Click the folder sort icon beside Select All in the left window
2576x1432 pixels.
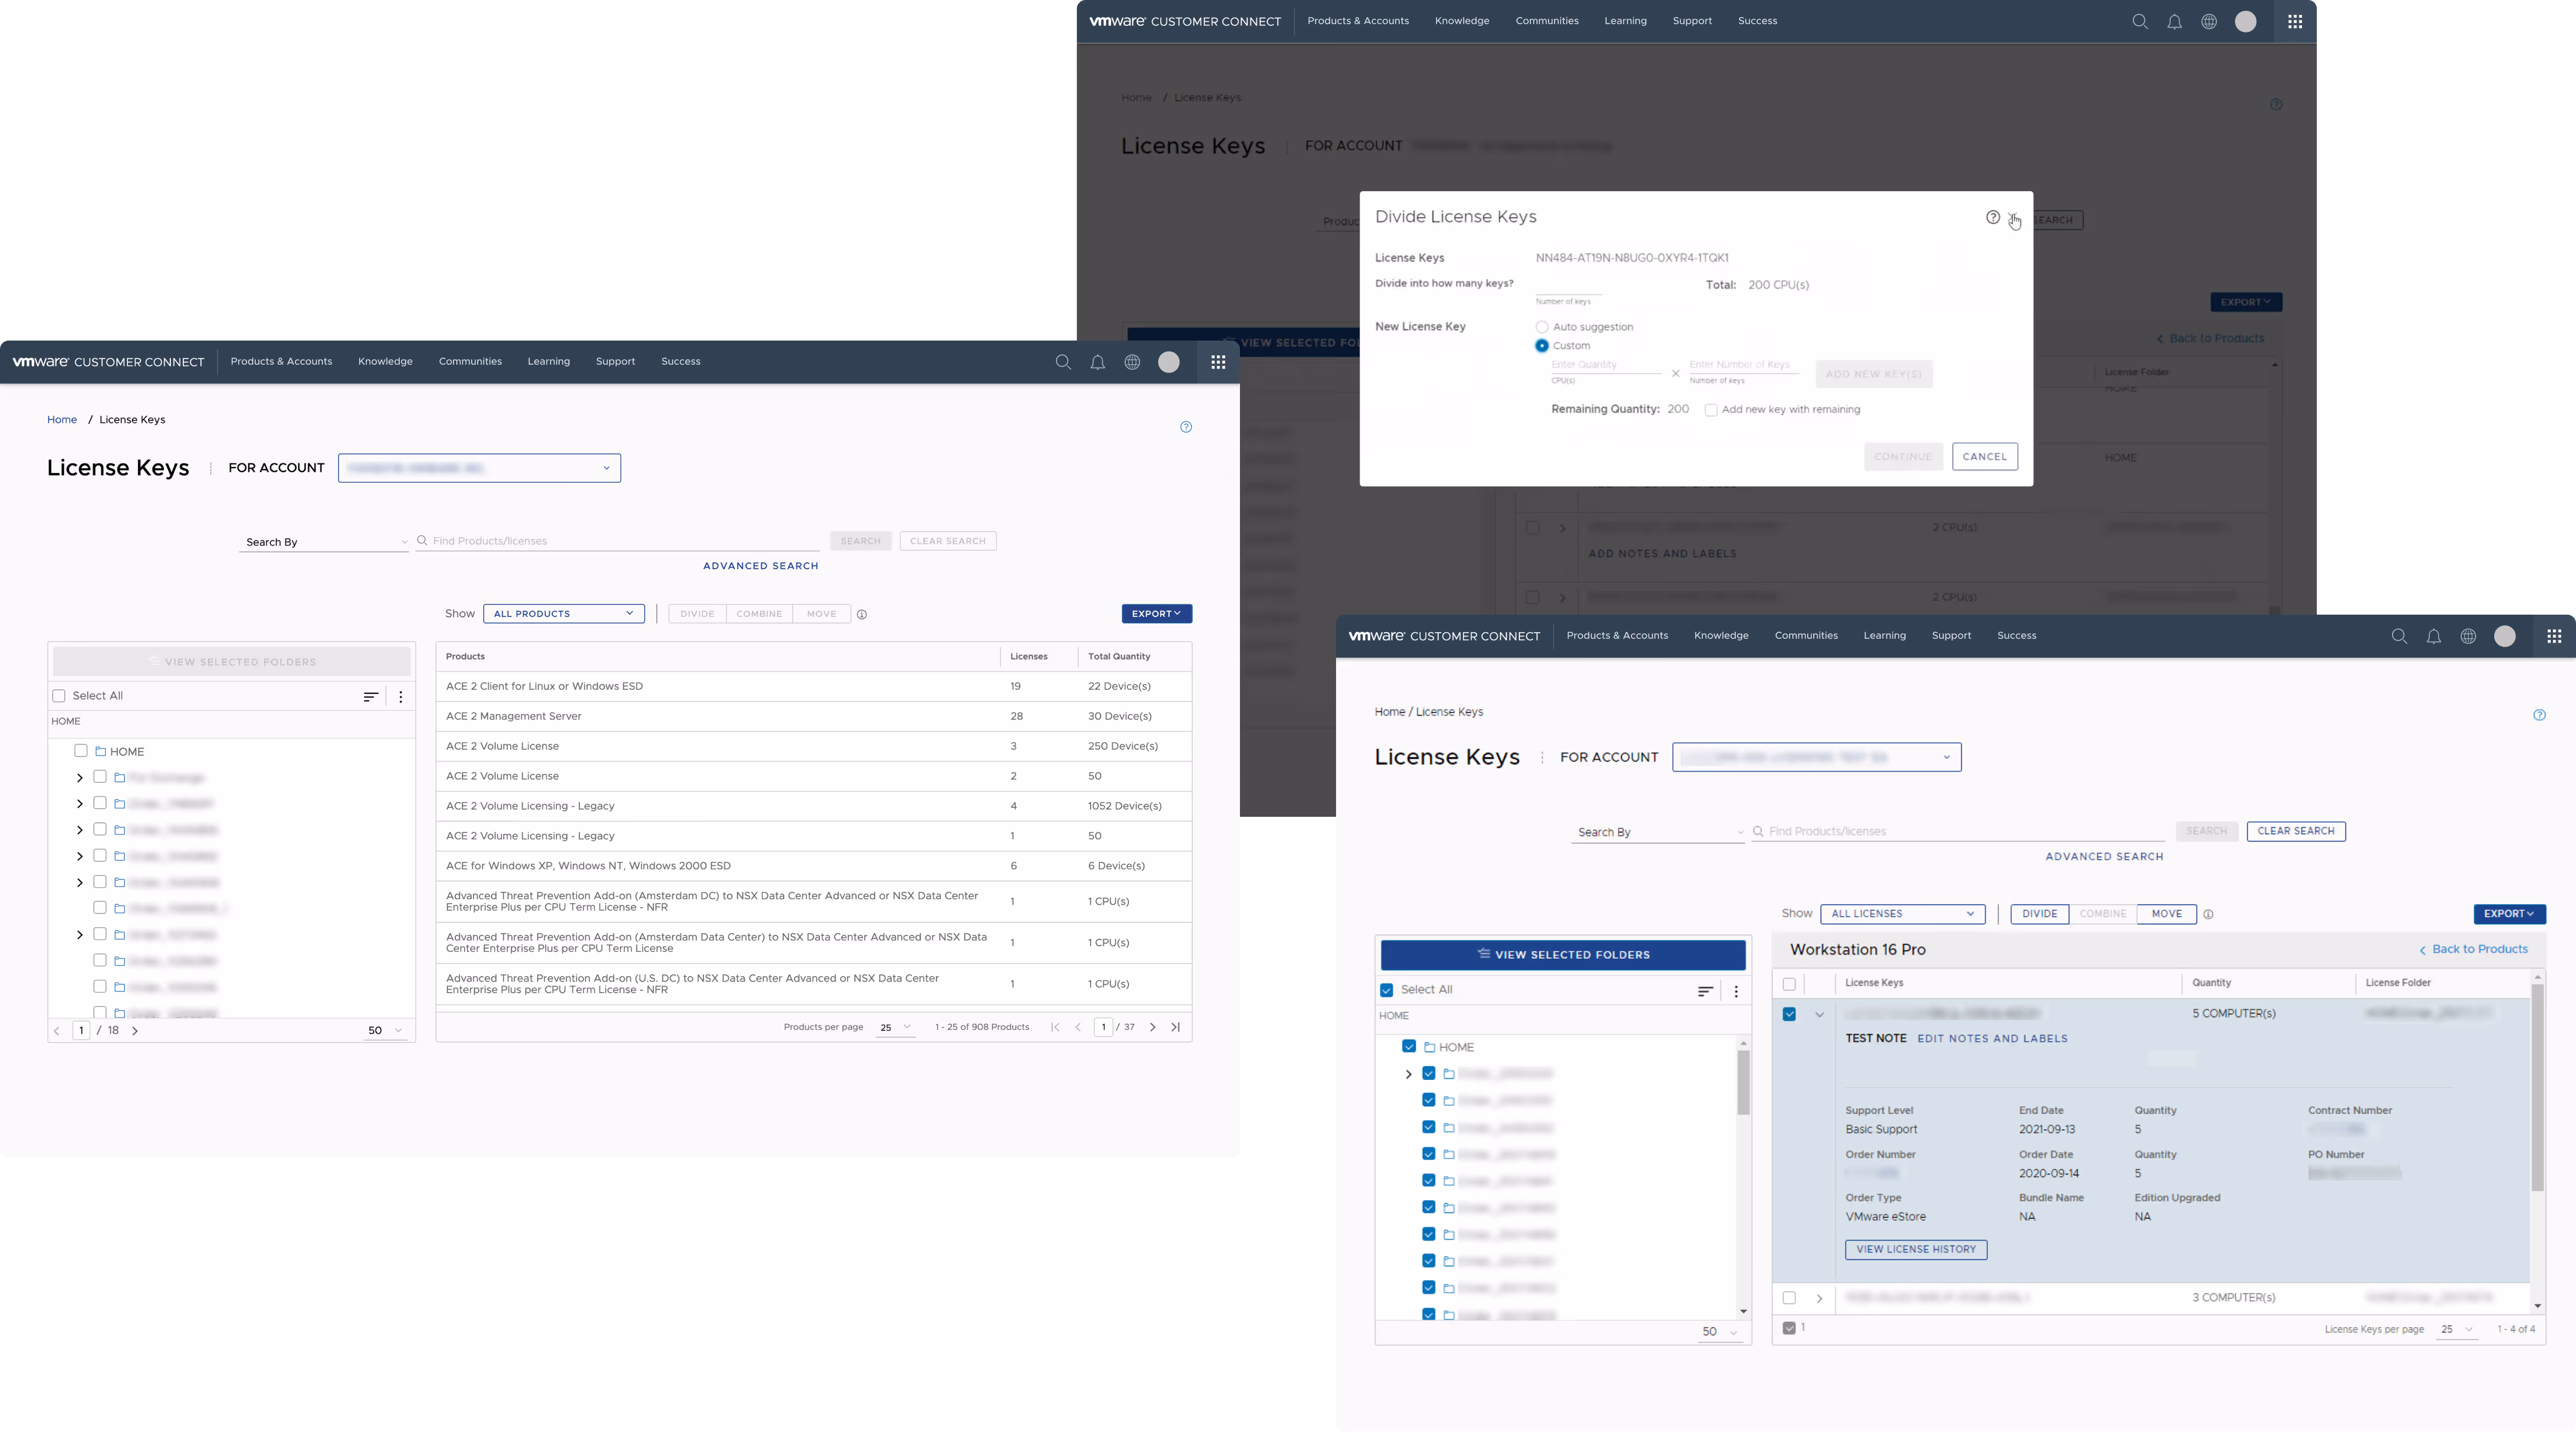(x=370, y=697)
